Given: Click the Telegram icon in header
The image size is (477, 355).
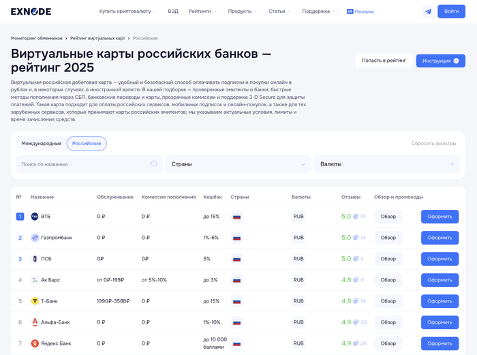Looking at the screenshot, I should [x=428, y=12].
